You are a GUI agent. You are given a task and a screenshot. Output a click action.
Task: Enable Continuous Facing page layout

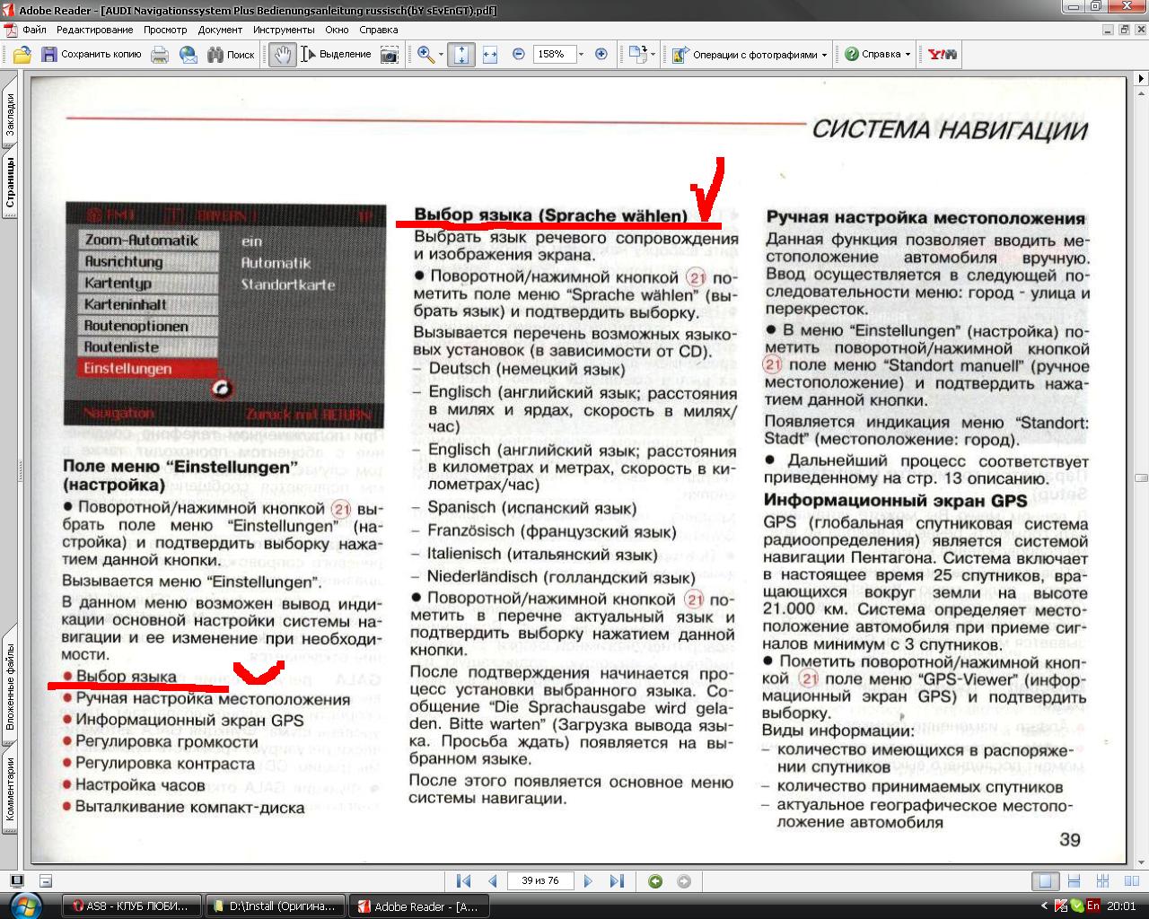coord(1101,881)
